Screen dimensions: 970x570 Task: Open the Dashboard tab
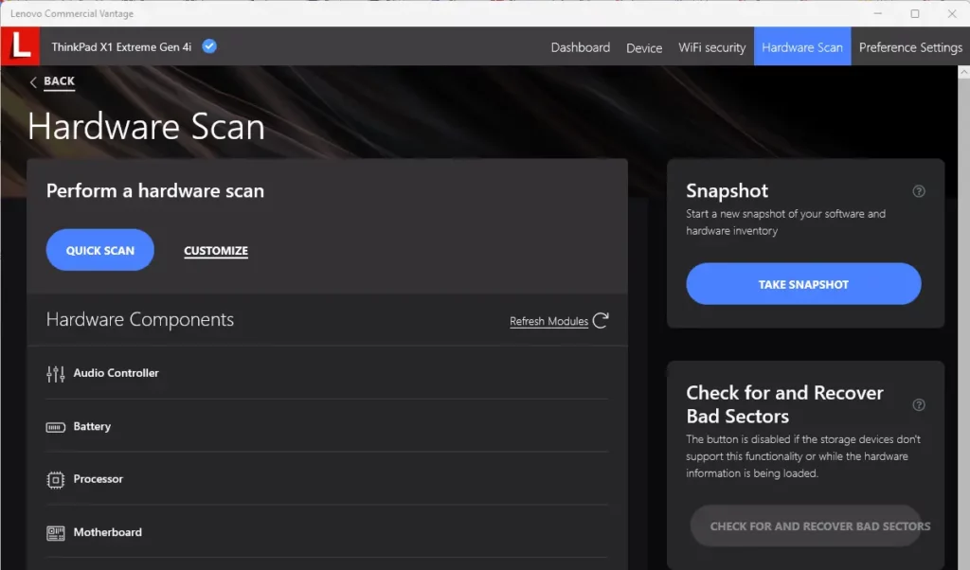coord(581,47)
